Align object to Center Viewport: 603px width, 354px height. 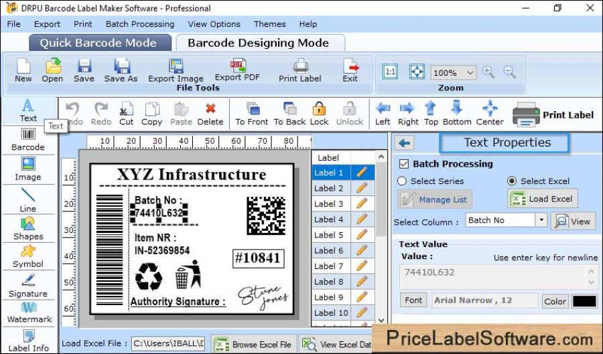tap(490, 114)
